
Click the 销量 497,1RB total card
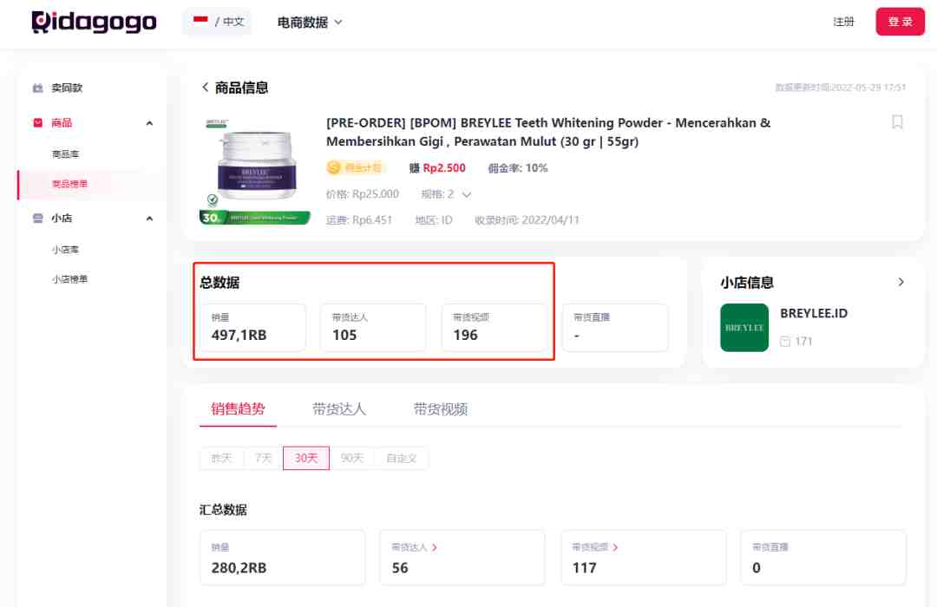(x=252, y=328)
